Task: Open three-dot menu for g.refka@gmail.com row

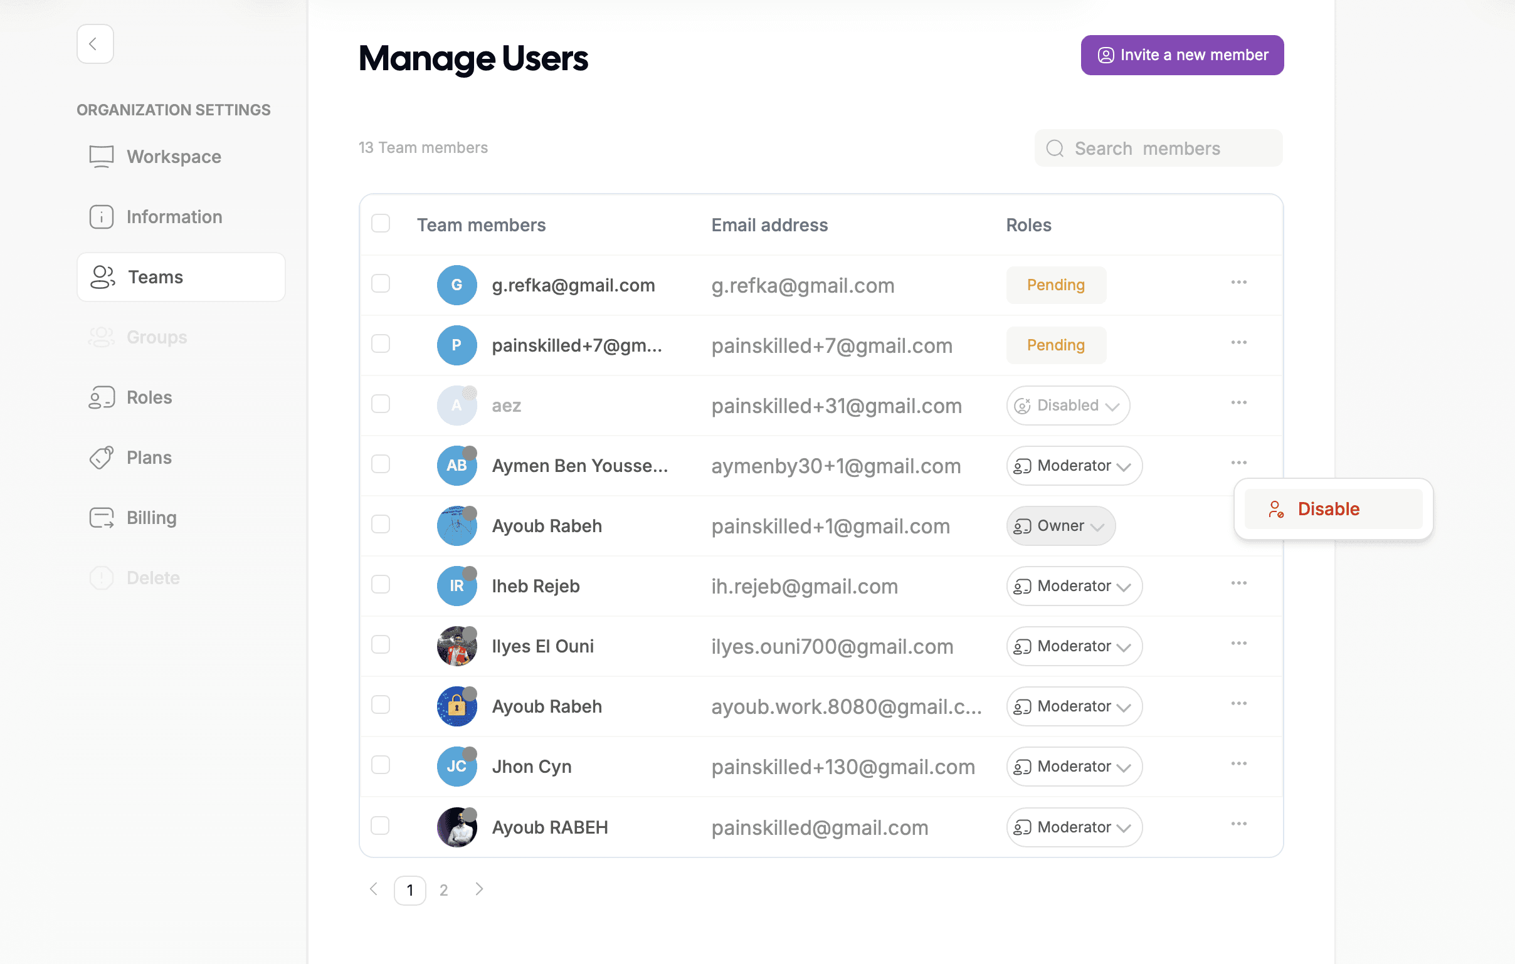Action: tap(1238, 282)
